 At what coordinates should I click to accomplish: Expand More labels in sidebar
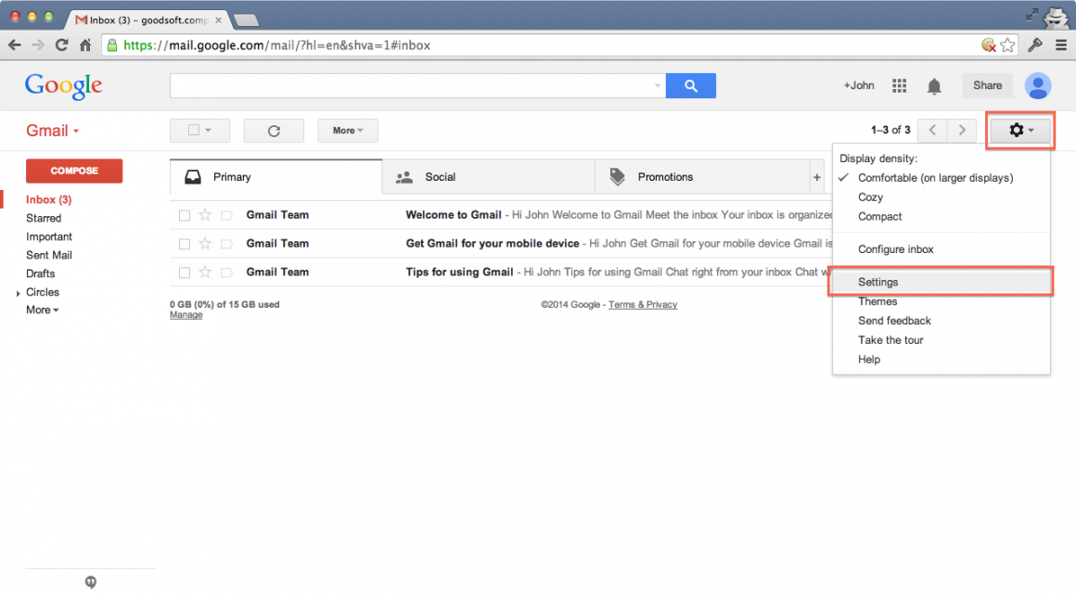42,310
